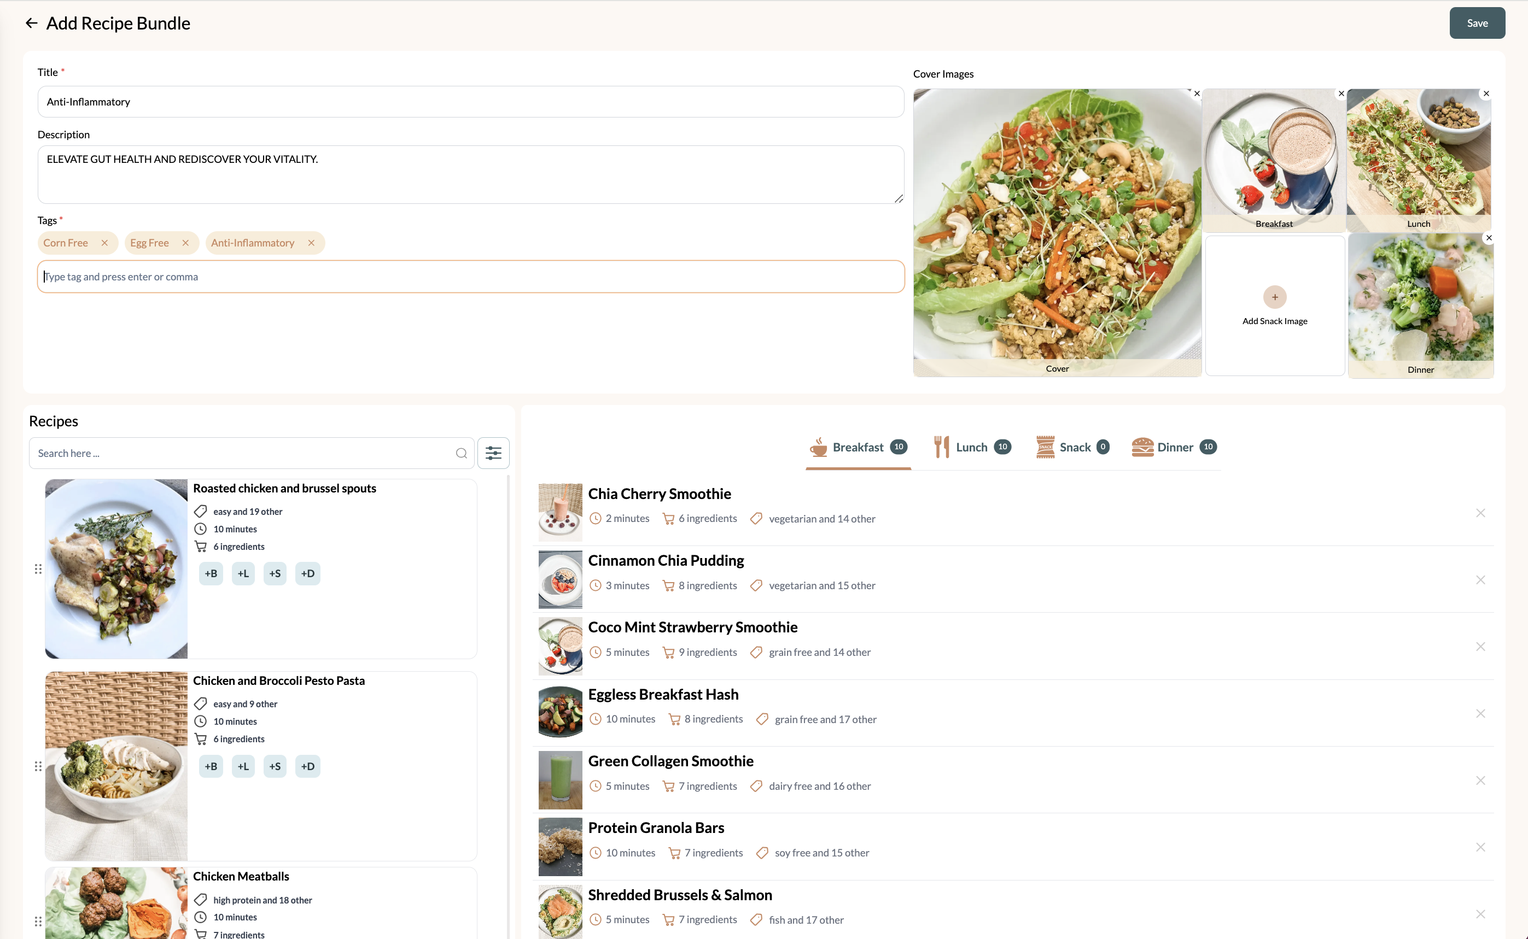Click Save button to save recipe bundle

tap(1477, 23)
